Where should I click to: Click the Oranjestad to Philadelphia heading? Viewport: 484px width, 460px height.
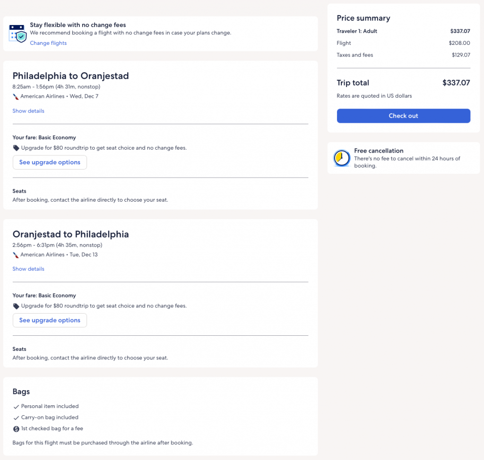coord(70,234)
